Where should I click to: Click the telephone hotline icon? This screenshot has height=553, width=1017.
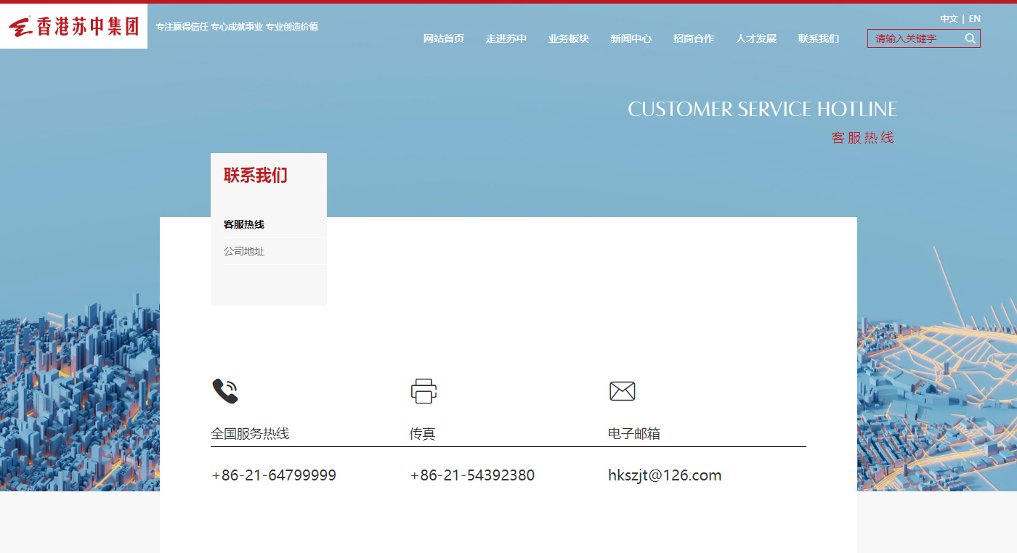coord(225,391)
